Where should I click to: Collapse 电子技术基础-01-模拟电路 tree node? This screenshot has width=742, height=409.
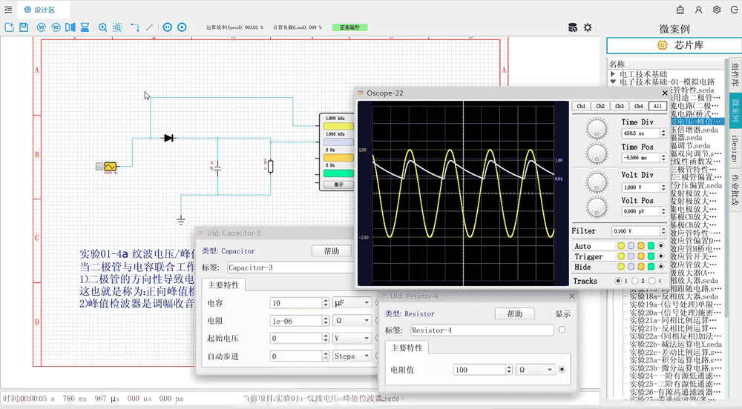coord(613,82)
